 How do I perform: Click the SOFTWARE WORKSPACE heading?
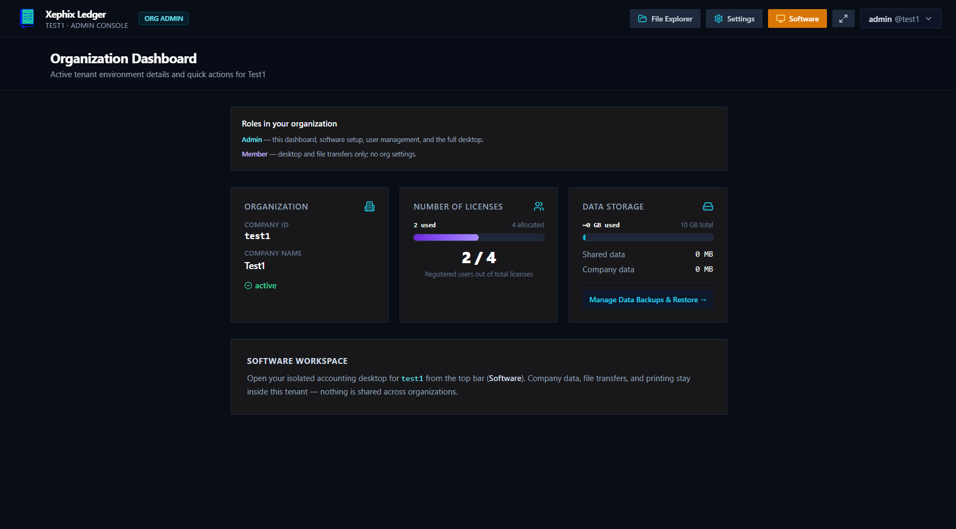click(297, 361)
